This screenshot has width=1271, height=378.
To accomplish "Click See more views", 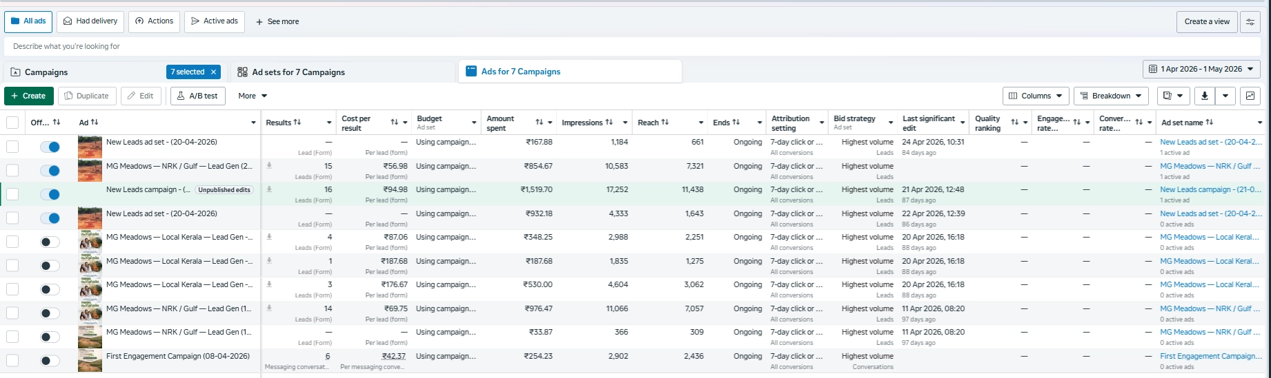I will [x=277, y=21].
